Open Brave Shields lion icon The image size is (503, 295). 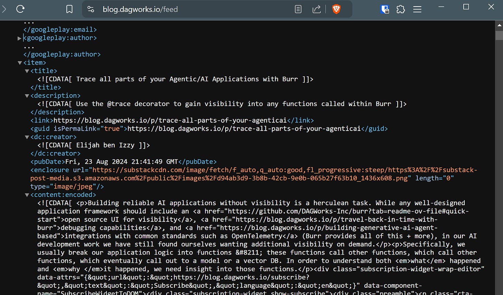(336, 9)
